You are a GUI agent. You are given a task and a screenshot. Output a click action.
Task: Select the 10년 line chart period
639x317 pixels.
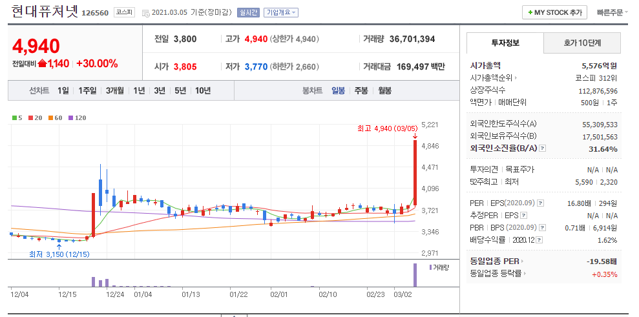[202, 90]
